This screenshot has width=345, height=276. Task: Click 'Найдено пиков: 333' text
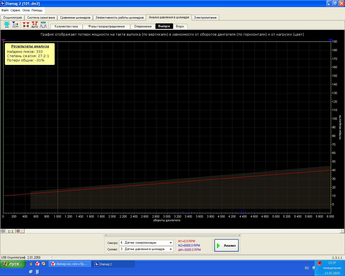(x=25, y=52)
